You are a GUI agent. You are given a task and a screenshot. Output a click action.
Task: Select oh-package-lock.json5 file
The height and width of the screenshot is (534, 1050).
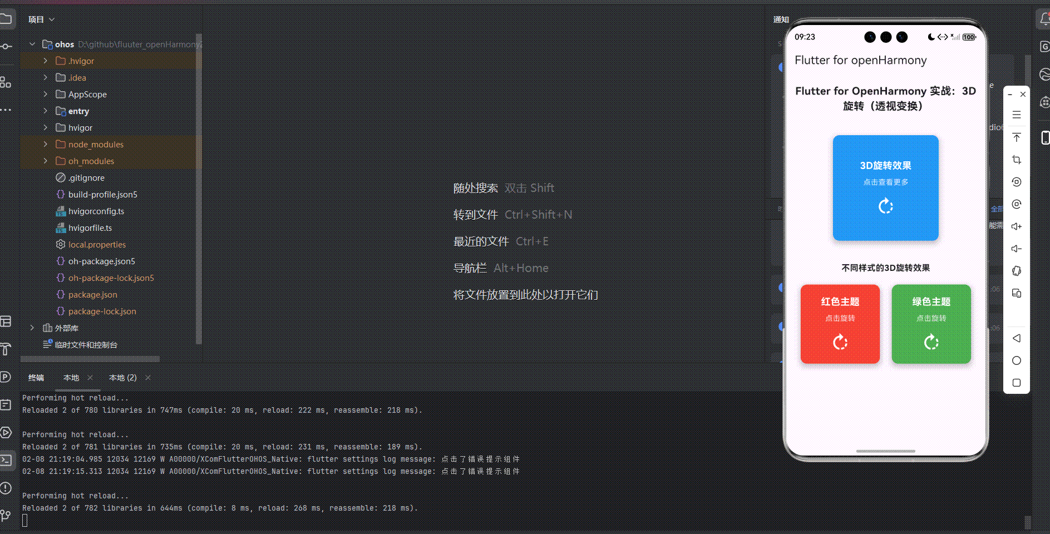pos(111,278)
